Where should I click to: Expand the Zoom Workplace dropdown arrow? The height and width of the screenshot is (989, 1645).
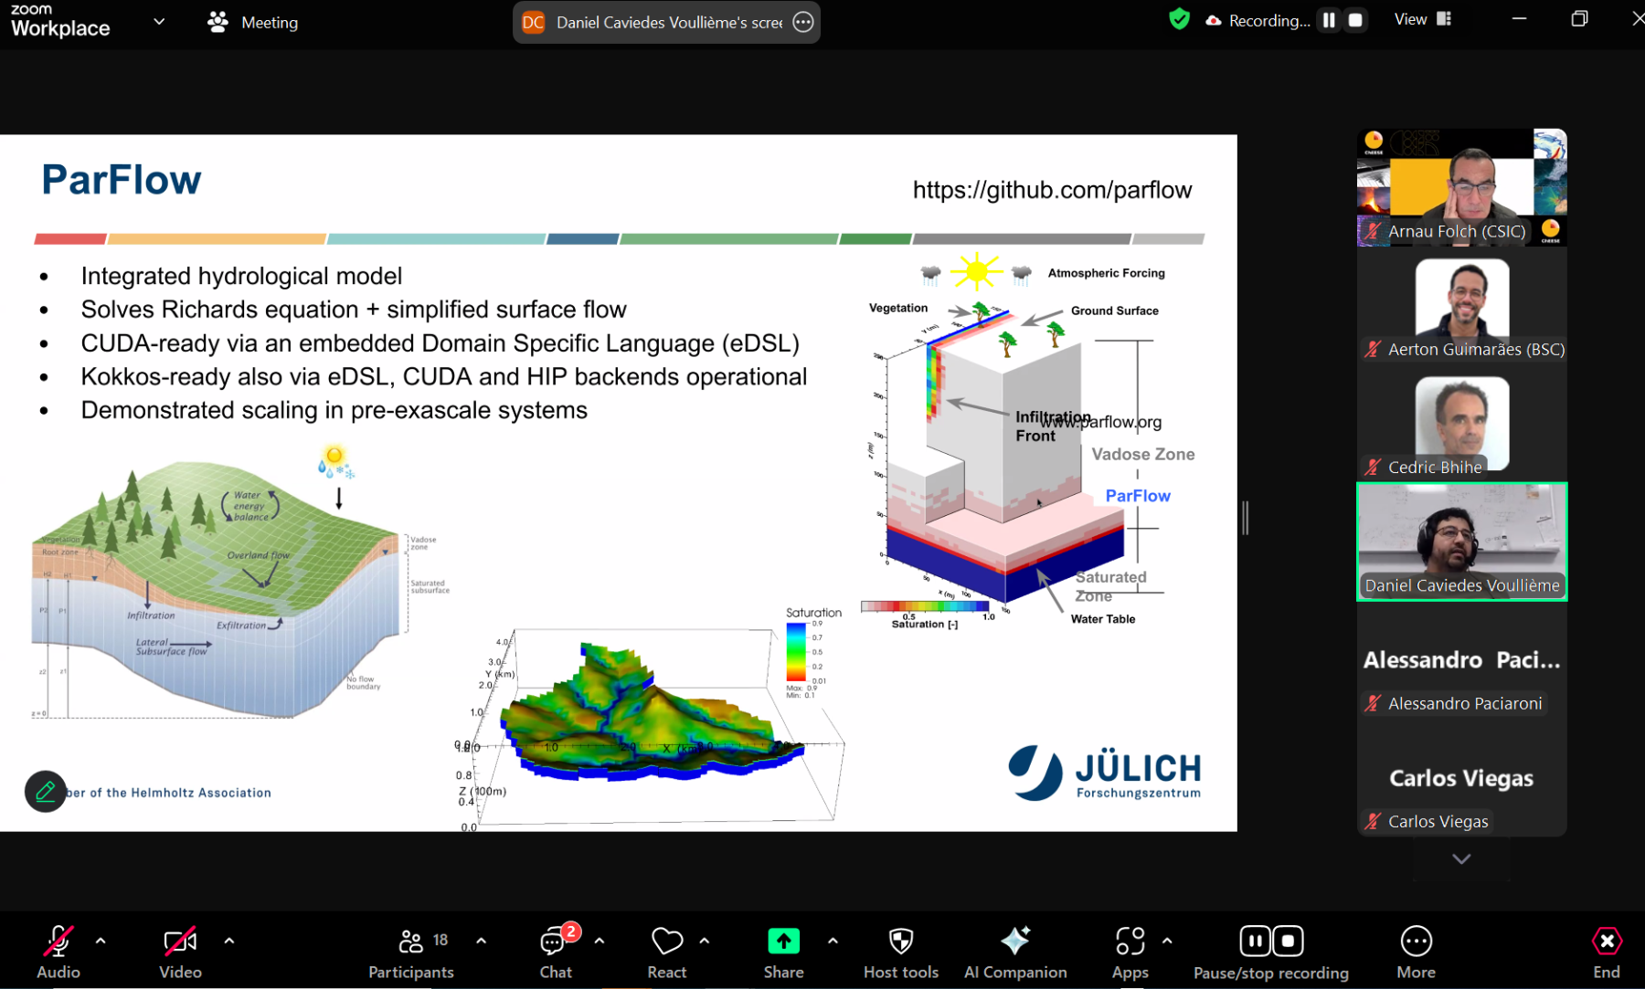pyautogui.click(x=159, y=22)
